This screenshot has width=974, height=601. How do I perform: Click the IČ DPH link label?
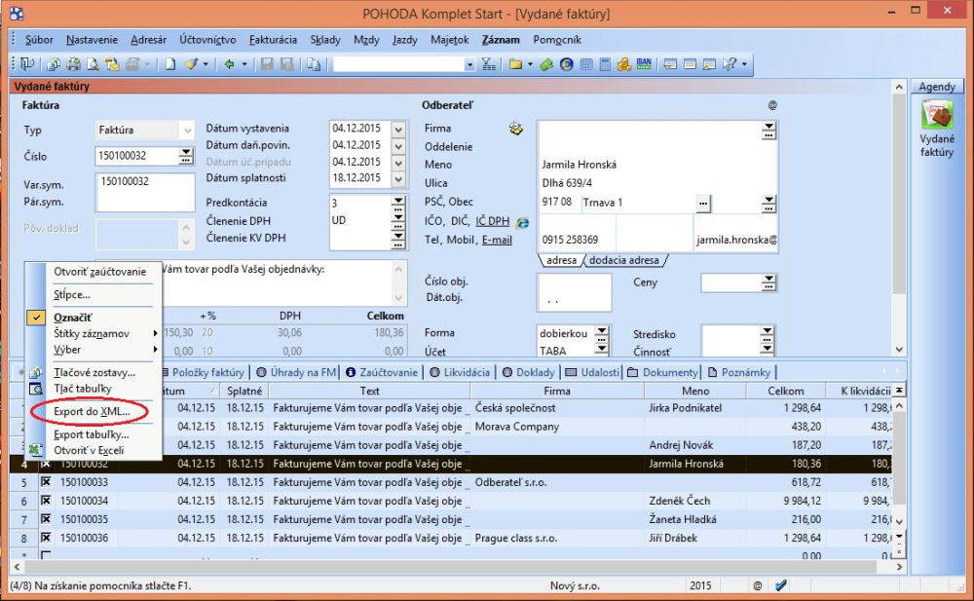click(492, 221)
